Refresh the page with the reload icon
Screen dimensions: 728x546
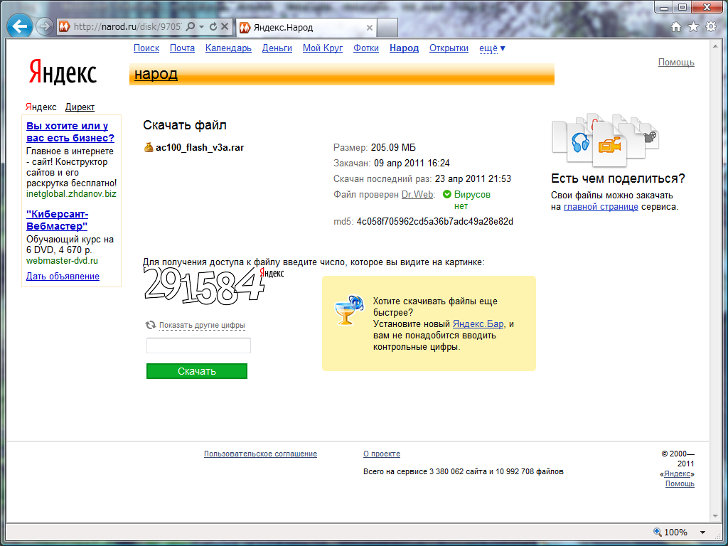[x=213, y=27]
